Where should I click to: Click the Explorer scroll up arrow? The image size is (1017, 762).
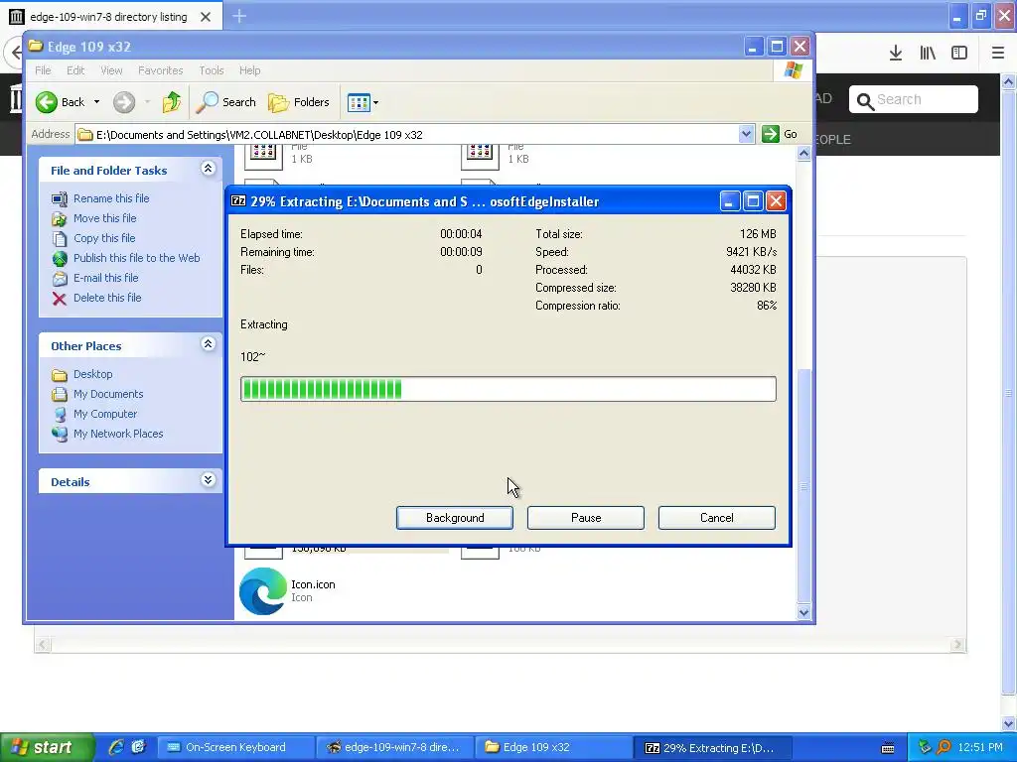point(803,154)
